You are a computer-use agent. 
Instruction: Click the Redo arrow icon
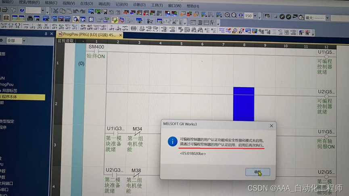(82, 11)
